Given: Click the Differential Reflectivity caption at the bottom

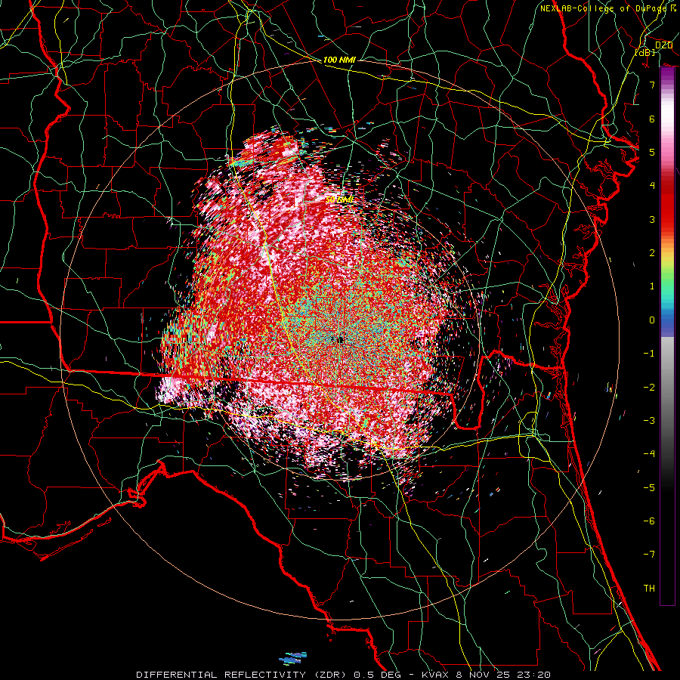Looking at the screenshot, I should (344, 675).
